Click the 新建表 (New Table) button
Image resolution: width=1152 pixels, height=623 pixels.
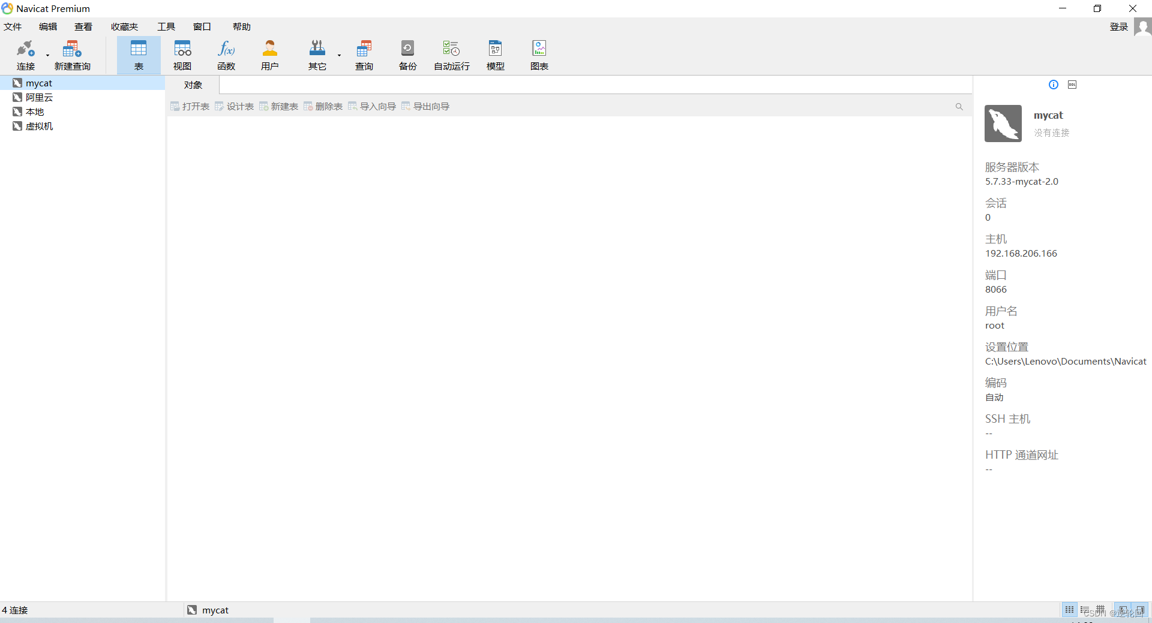point(278,106)
